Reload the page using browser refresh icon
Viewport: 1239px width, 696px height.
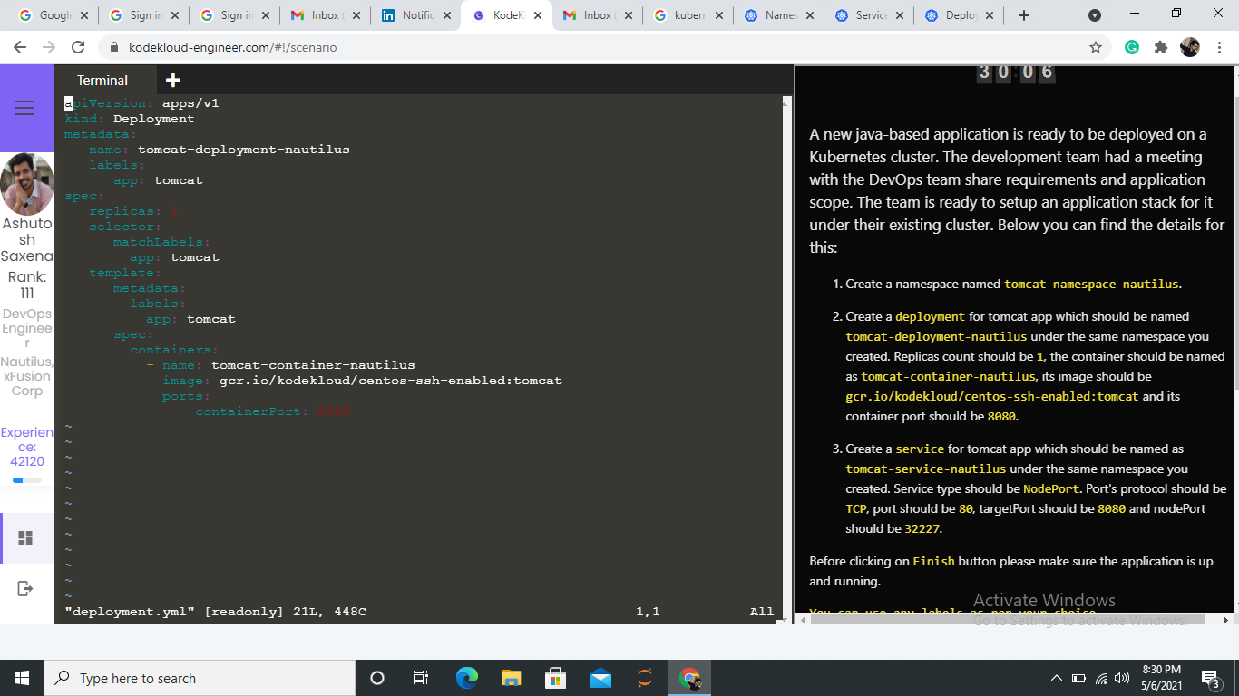pos(78,47)
